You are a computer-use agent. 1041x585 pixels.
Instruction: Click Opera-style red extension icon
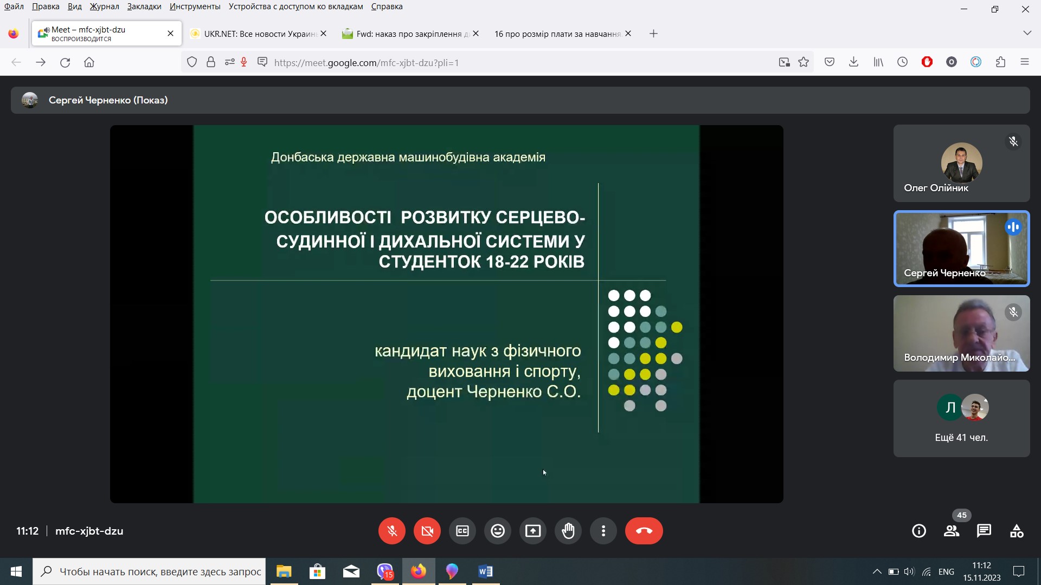(x=927, y=62)
